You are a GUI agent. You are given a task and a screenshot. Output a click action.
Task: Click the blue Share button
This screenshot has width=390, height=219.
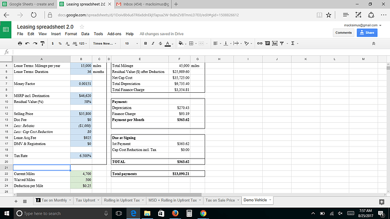pos(367,33)
